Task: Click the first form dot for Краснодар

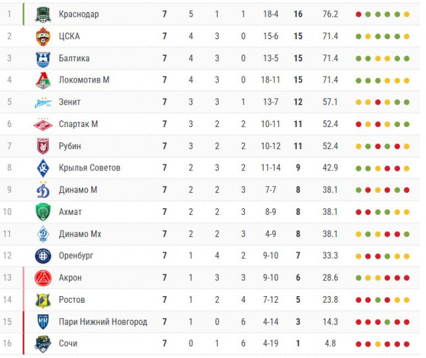Action: pos(359,15)
